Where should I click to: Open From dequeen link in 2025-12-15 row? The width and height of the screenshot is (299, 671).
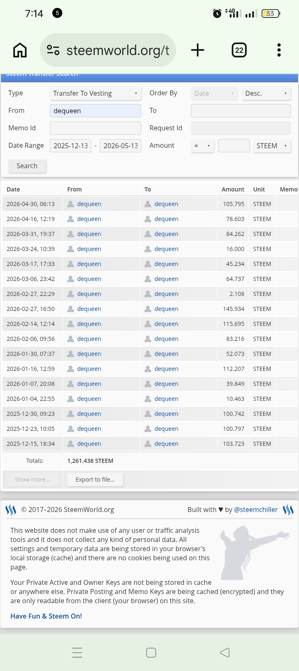(x=89, y=444)
